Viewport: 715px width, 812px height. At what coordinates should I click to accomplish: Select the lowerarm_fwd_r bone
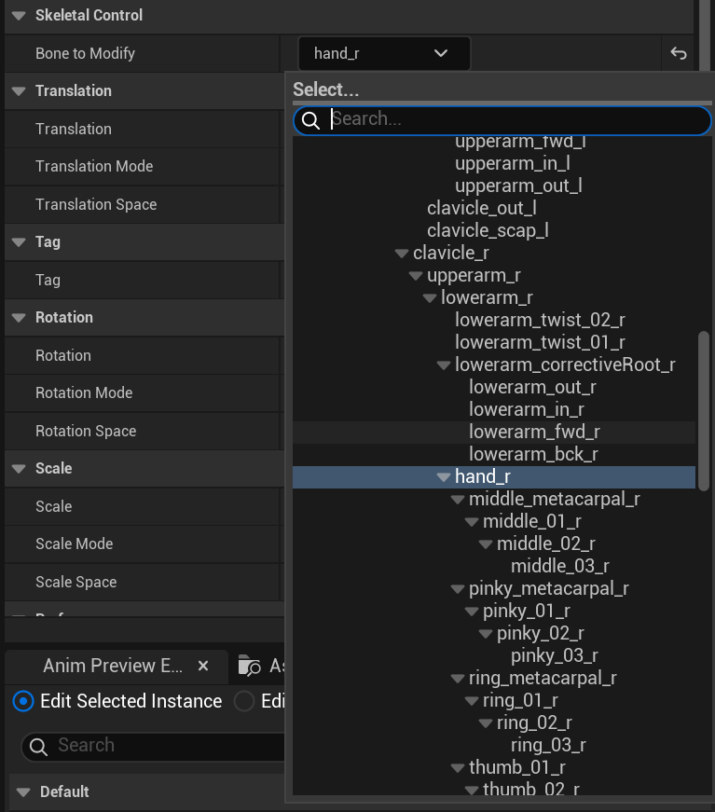[533, 433]
